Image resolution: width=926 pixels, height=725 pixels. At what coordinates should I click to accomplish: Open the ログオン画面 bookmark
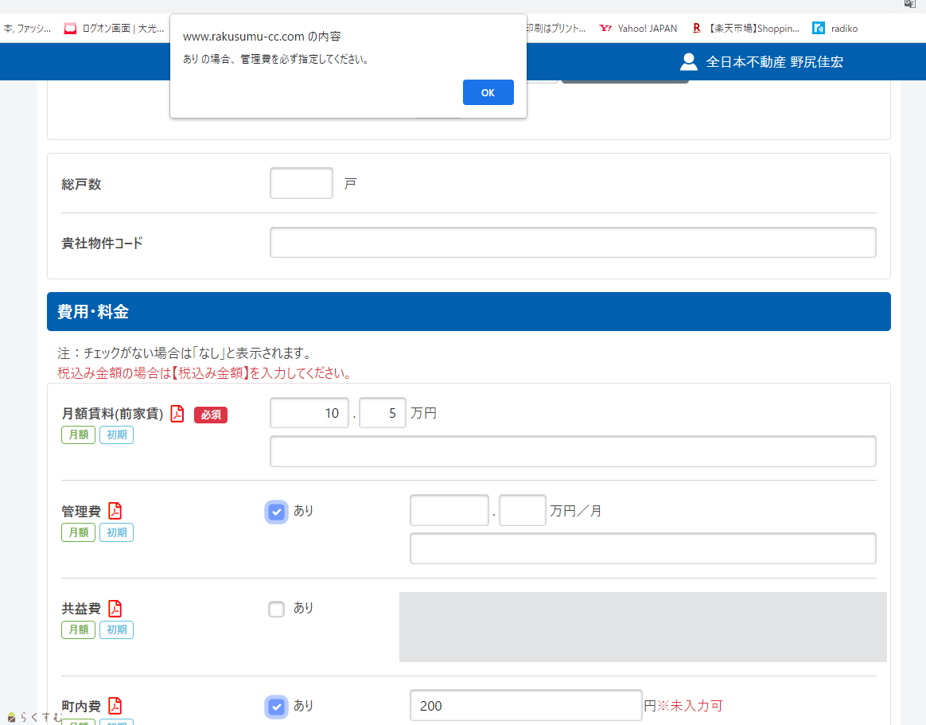pos(114,29)
